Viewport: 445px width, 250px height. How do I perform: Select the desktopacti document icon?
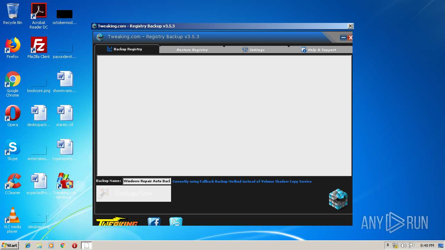[x=39, y=116]
